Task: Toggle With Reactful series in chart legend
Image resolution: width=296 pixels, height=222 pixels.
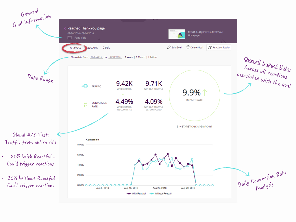Action: 136,193
